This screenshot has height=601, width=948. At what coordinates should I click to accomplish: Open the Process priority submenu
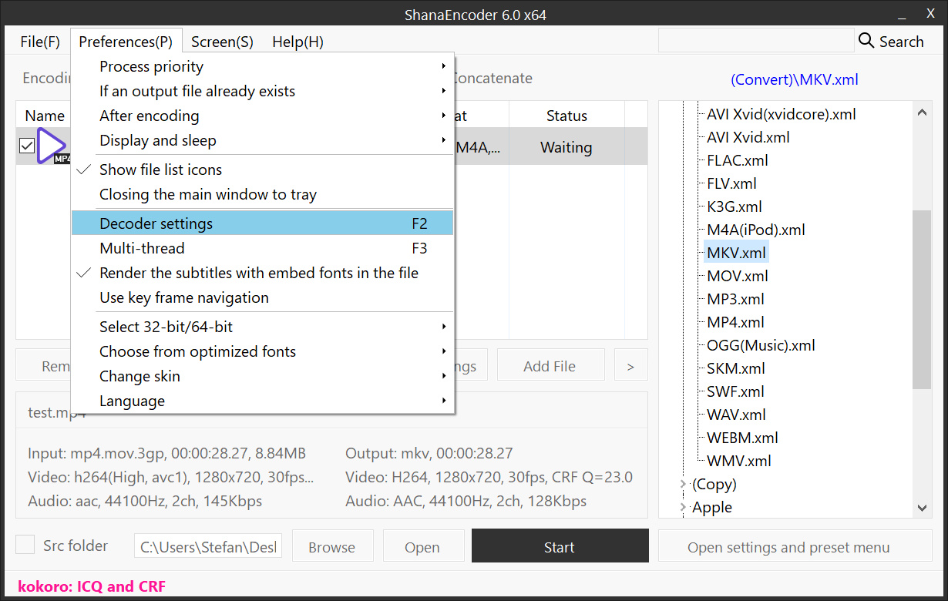click(x=262, y=66)
